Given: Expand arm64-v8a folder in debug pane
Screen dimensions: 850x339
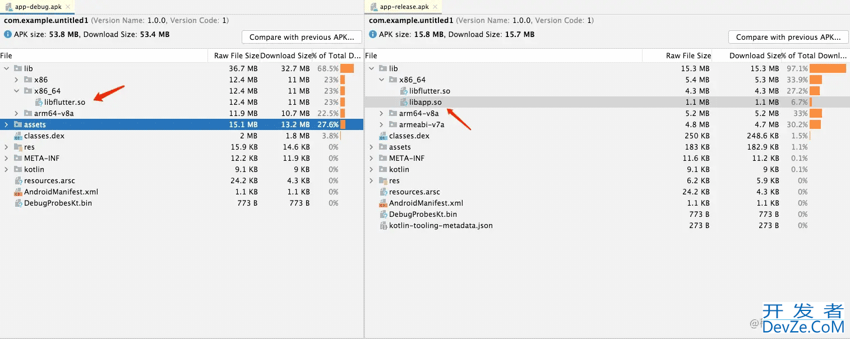Looking at the screenshot, I should pos(17,113).
